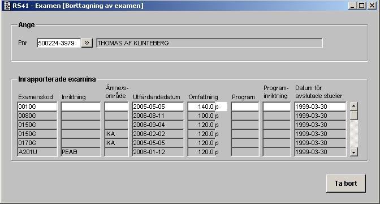Click the name field THOMAS AF KLINTEBERG

point(209,43)
